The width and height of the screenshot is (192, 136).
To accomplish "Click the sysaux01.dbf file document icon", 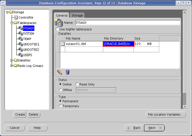I will (x=63, y=44).
